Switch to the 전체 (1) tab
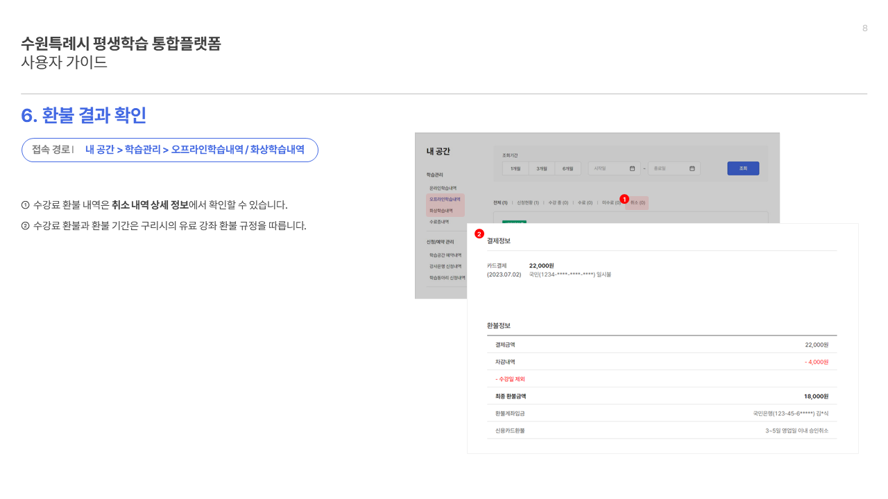 click(x=500, y=203)
